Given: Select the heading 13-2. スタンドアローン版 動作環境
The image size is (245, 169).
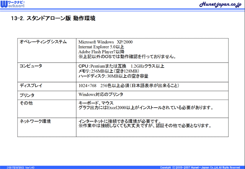Looking at the screenshot, I should tap(53, 18).
